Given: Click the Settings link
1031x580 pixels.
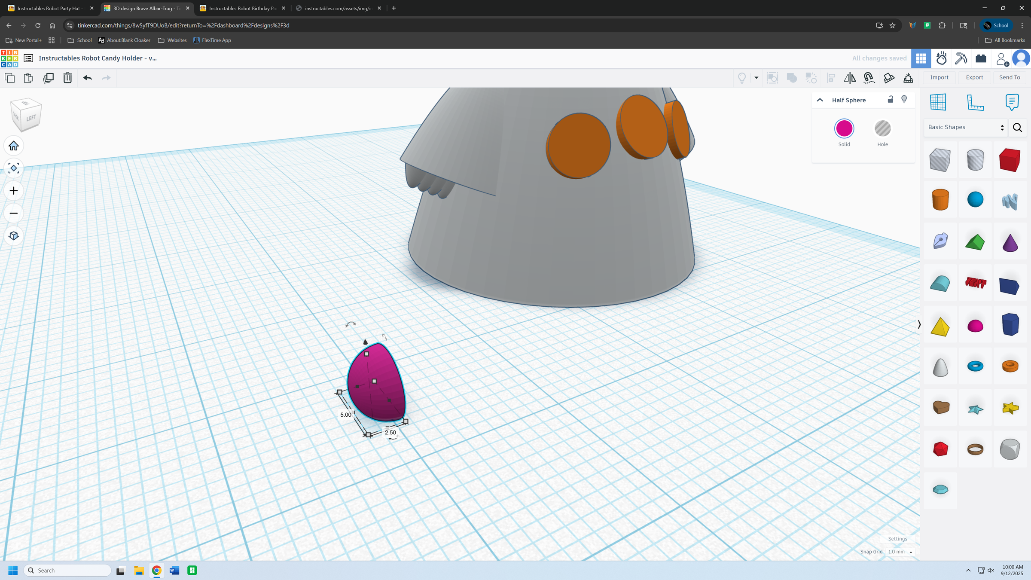Looking at the screenshot, I should tap(897, 539).
